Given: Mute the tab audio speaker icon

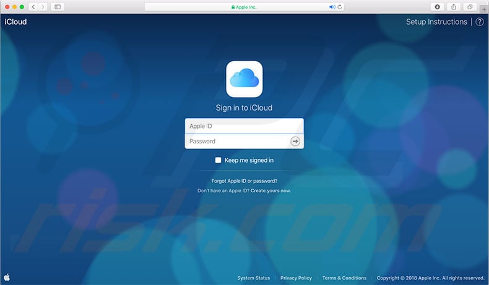Looking at the screenshot, I should pyautogui.click(x=332, y=7).
